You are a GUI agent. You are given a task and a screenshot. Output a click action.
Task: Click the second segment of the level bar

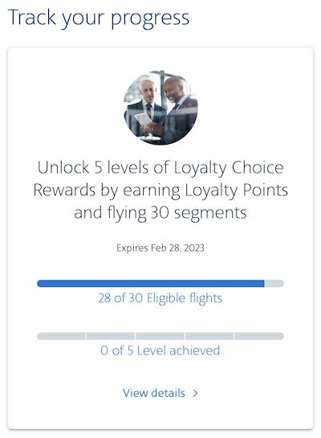(111, 336)
